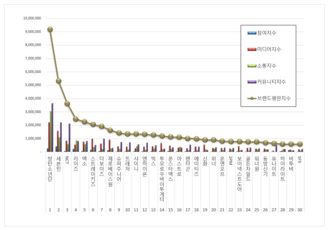Select the 세븐틴 axis label

click(59, 164)
